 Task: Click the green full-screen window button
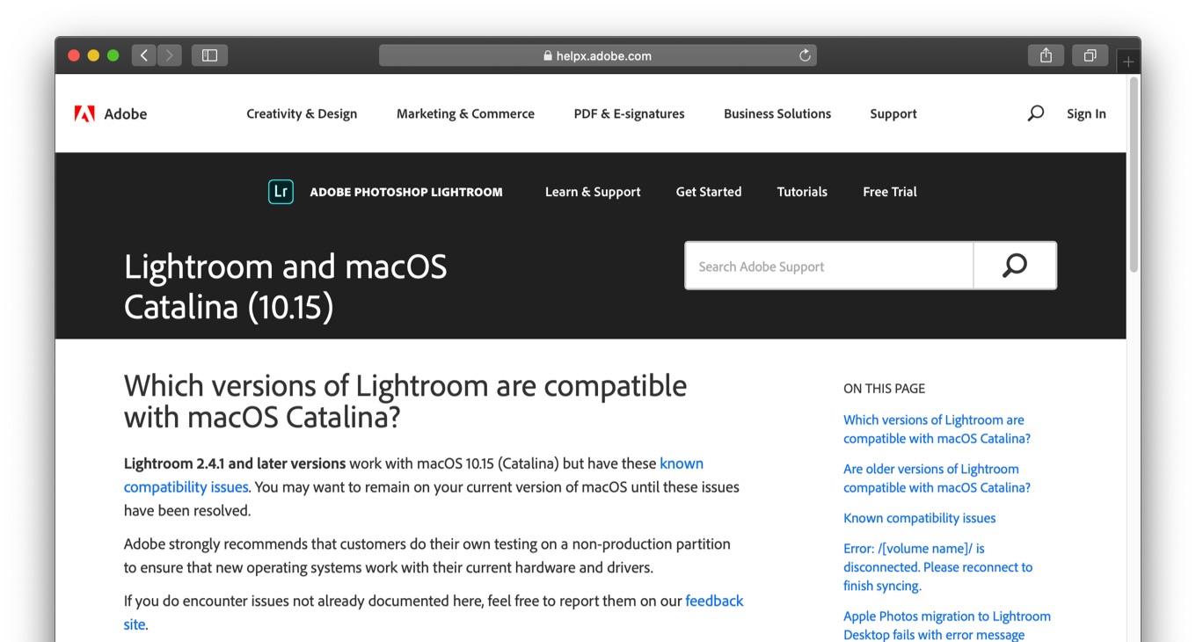pos(113,55)
